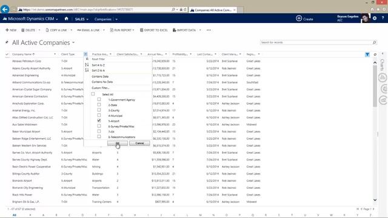
Task: Open the Companies entity in the nav bar
Action: click(102, 19)
